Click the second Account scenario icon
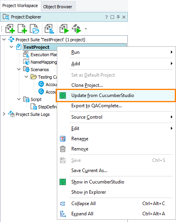The image size is (176, 222). click(41, 92)
